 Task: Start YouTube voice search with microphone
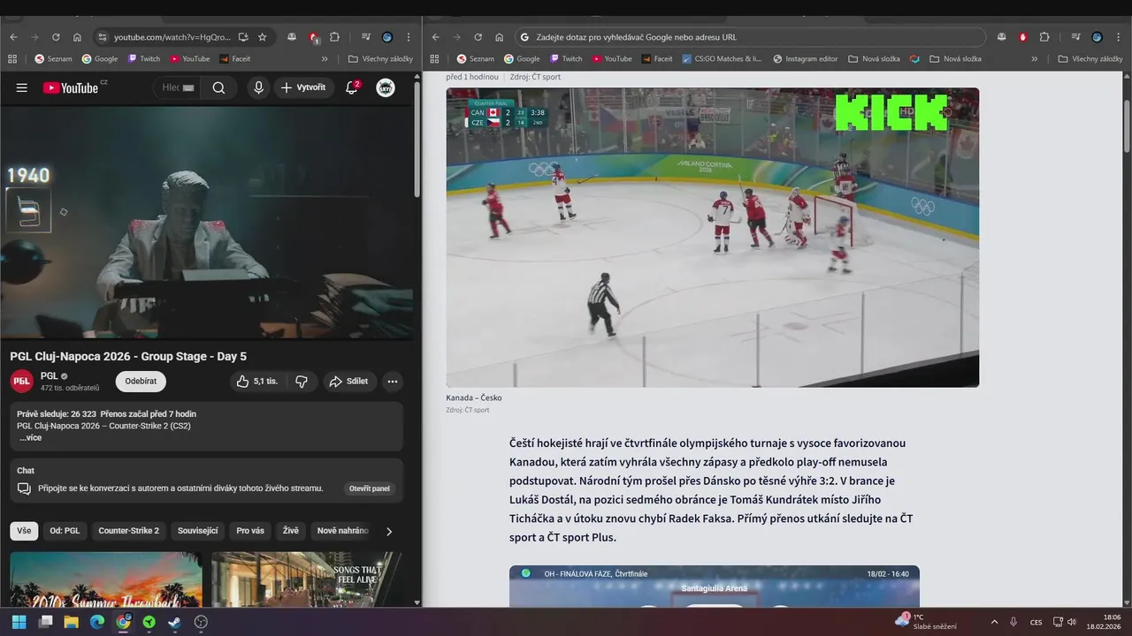pos(258,87)
